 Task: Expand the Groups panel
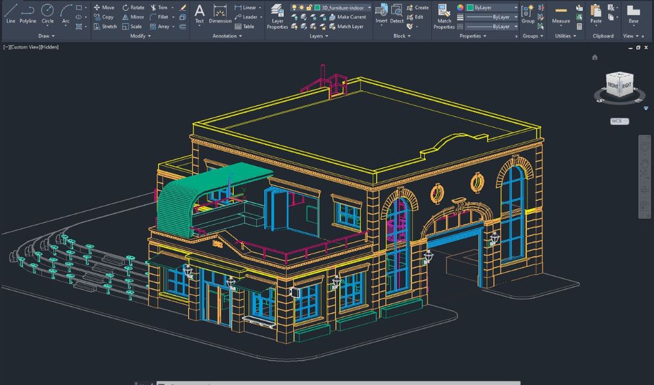click(x=533, y=36)
